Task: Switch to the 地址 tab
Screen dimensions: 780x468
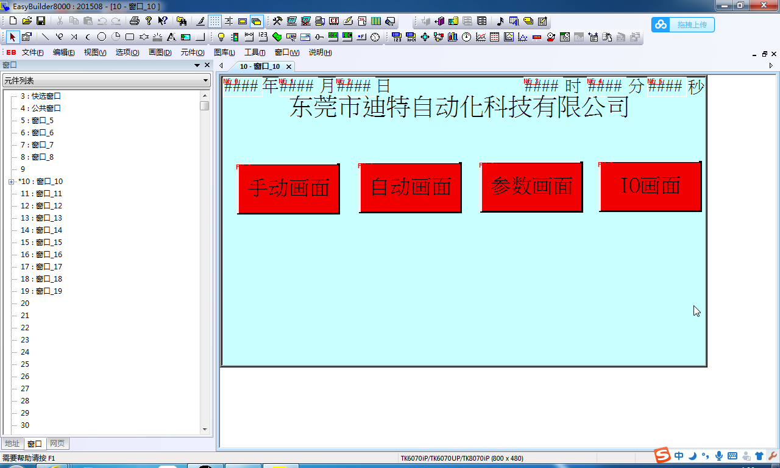Action: coord(12,444)
